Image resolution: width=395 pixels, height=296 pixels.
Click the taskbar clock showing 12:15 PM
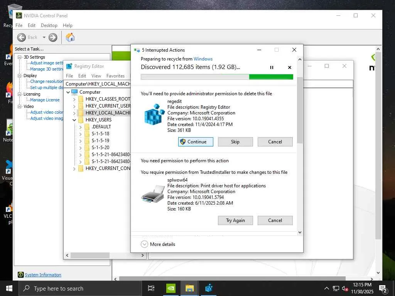pyautogui.click(x=362, y=288)
